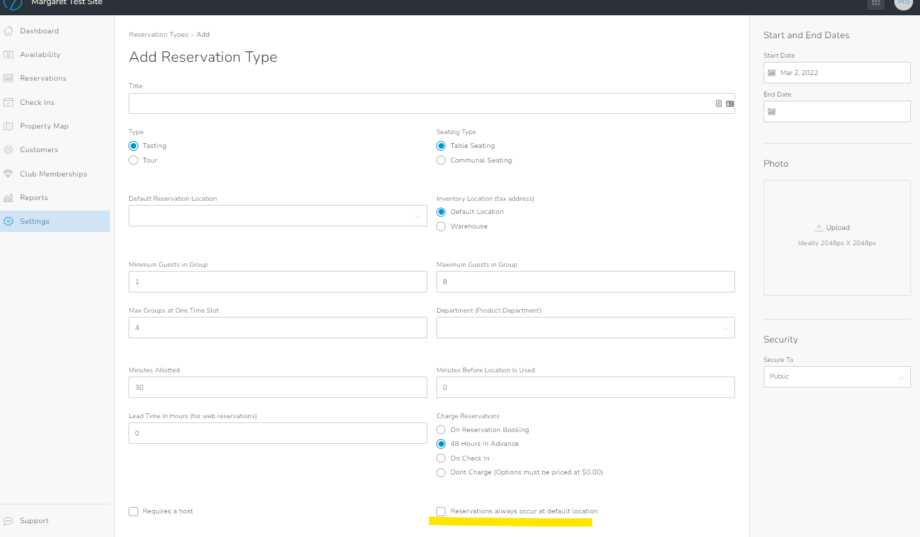The width and height of the screenshot is (920, 537).
Task: Select the Tour reservation type
Action: (133, 160)
